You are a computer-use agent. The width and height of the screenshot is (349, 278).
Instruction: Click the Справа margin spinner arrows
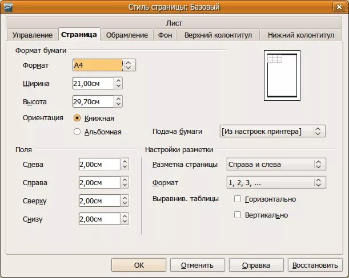pyautogui.click(x=125, y=182)
